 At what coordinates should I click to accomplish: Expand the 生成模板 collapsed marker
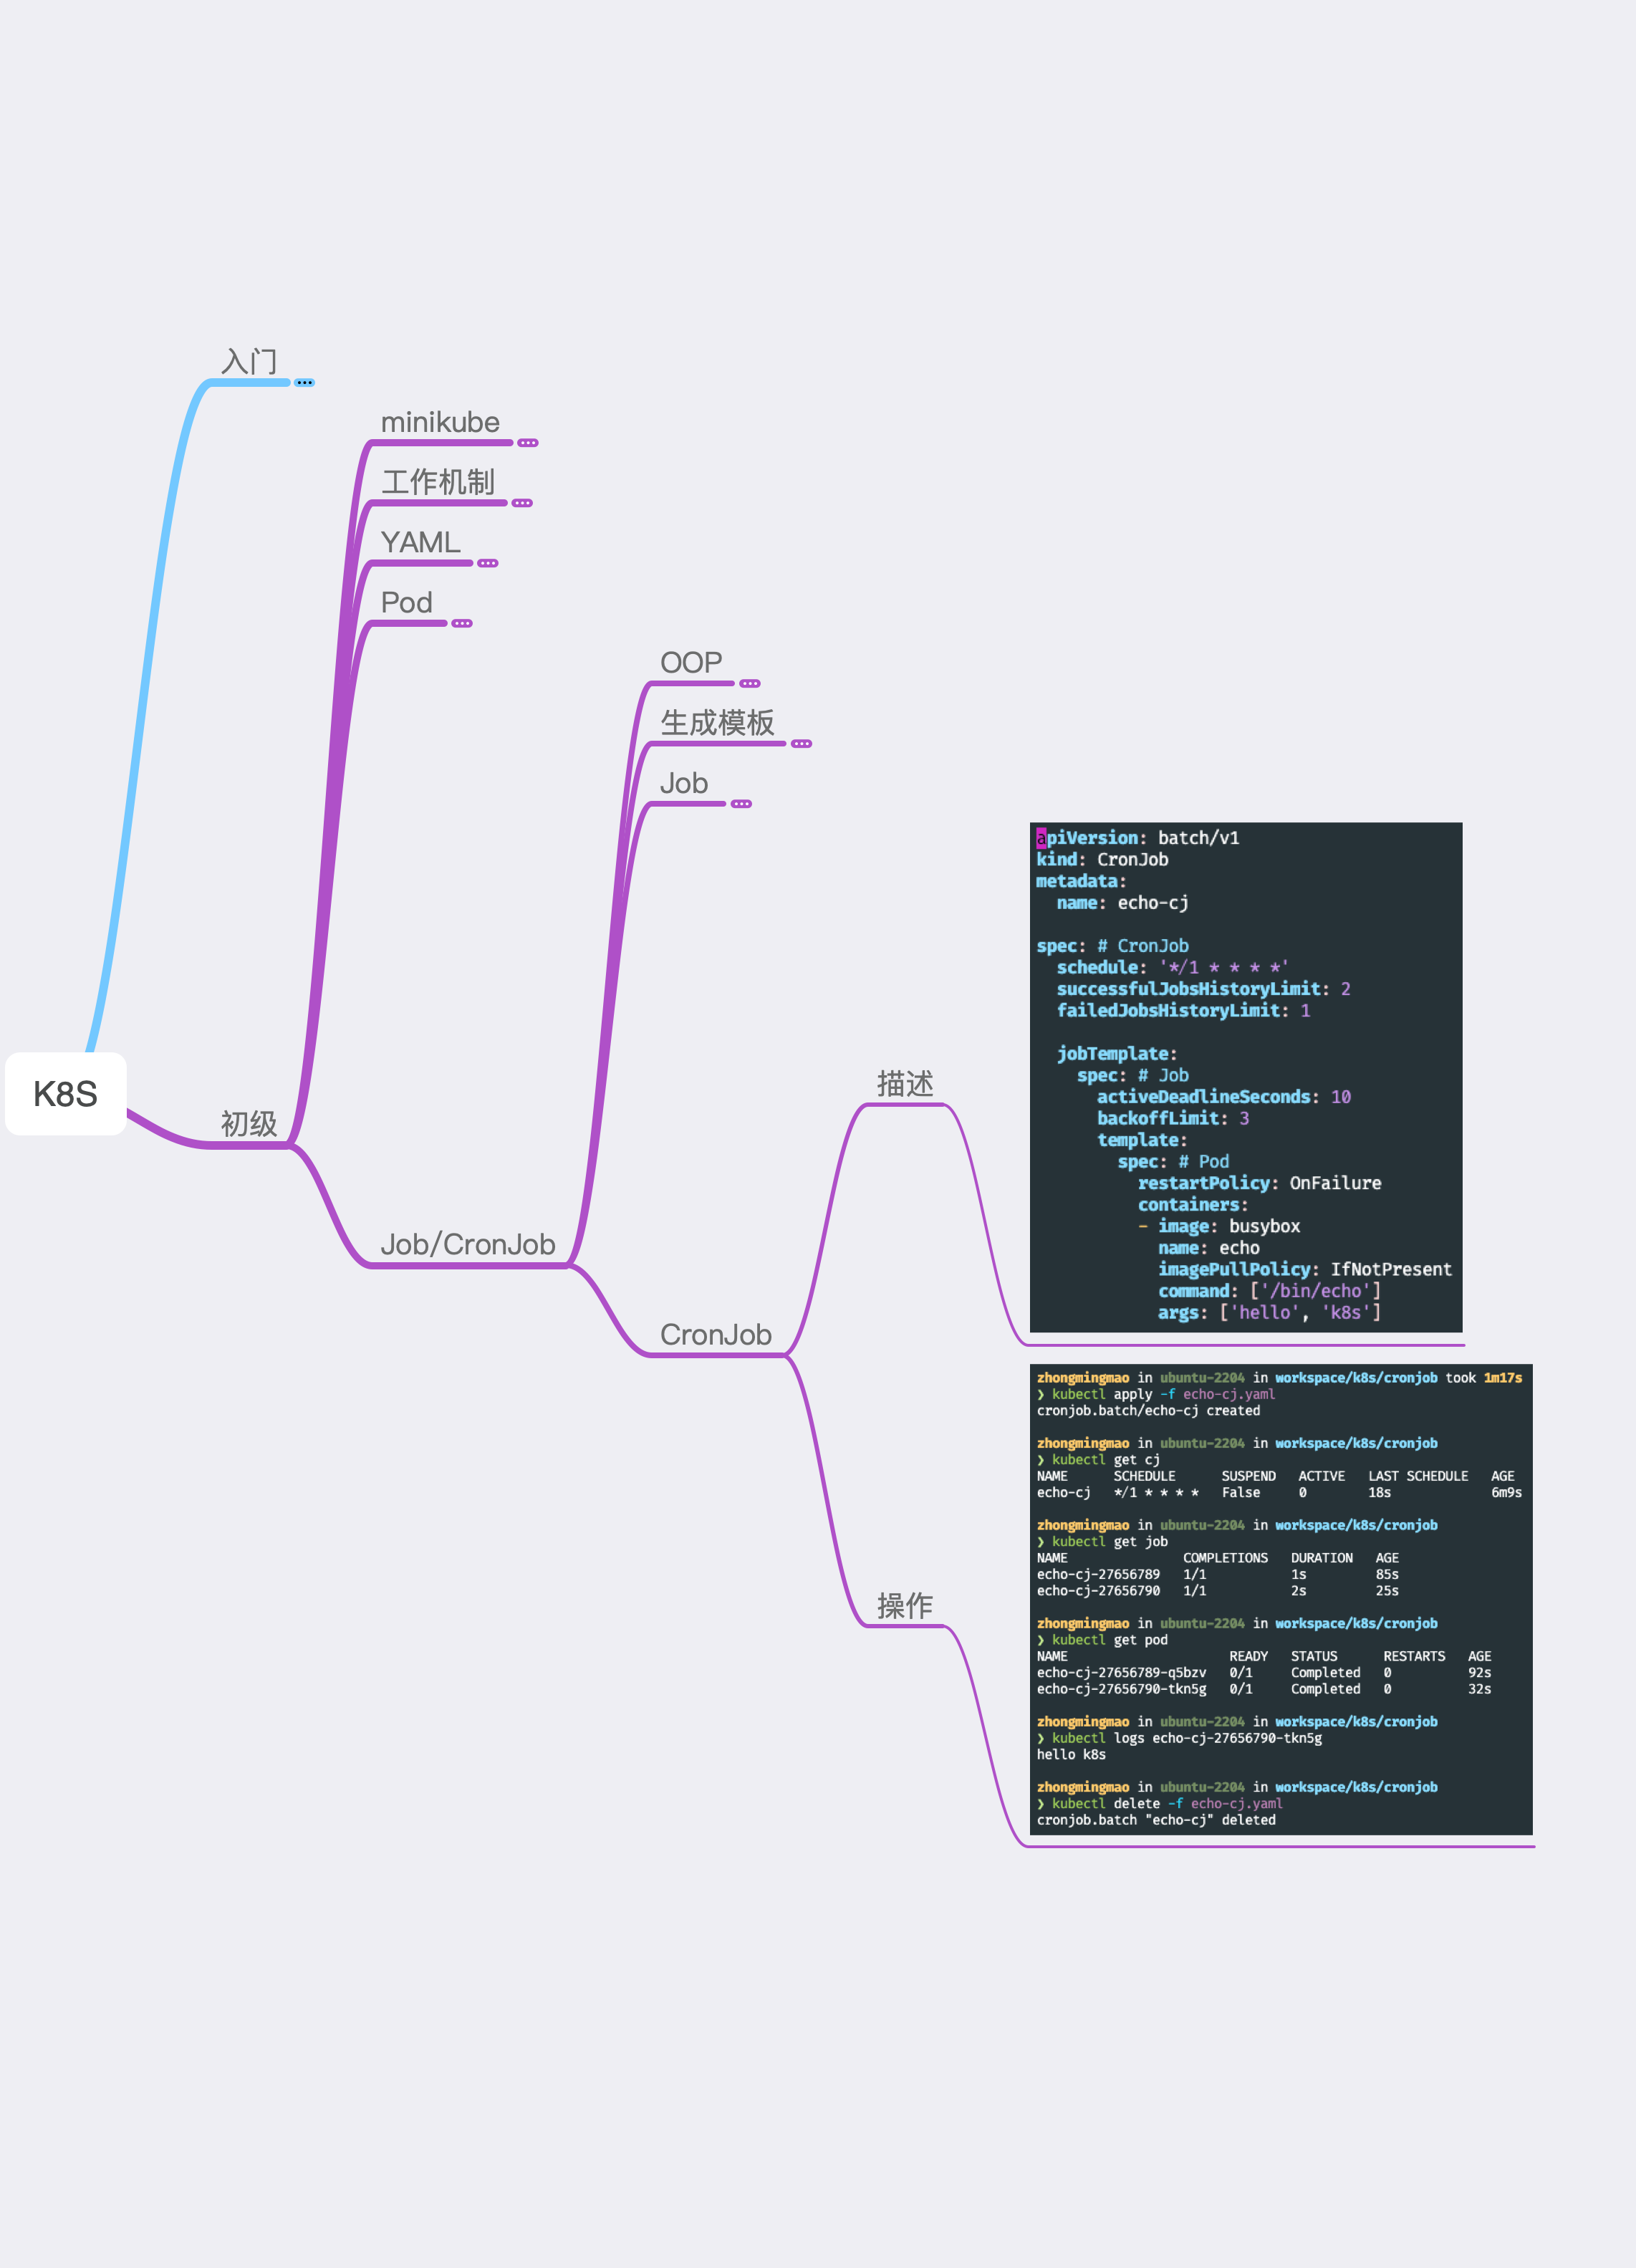coord(801,744)
